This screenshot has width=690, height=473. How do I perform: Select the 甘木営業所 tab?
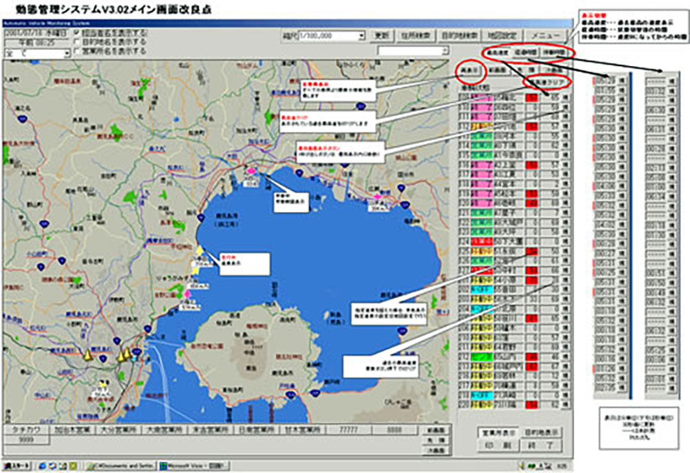click(x=303, y=430)
